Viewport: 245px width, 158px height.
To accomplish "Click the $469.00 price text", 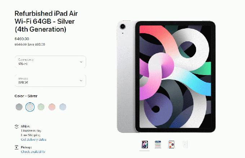I will 22,39.
